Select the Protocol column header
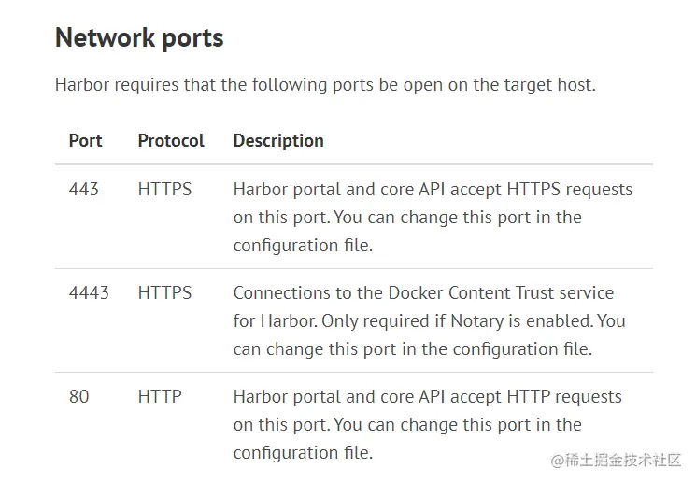The image size is (696, 483). coord(171,141)
